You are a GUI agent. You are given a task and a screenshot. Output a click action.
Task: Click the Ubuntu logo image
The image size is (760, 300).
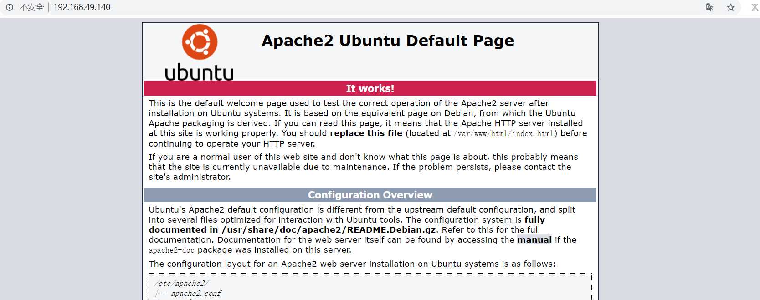(199, 52)
